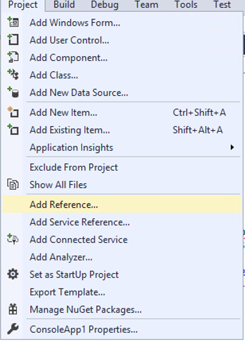Viewport: 245px width, 341px height.
Task: Click the Add New Item icon
Action: pyautogui.click(x=13, y=112)
